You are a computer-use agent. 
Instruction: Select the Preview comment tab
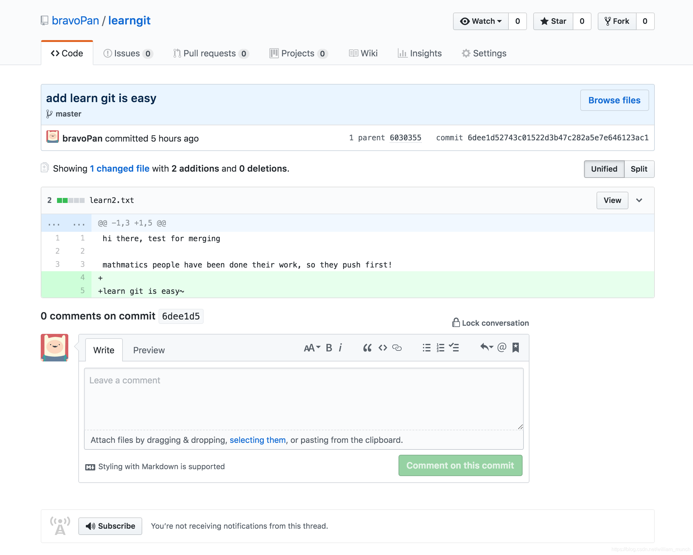pos(149,350)
